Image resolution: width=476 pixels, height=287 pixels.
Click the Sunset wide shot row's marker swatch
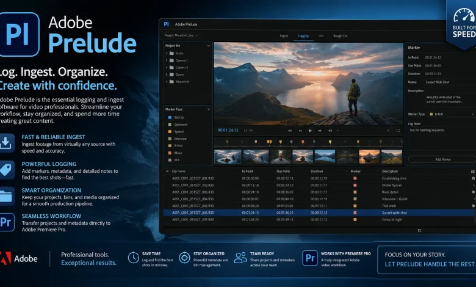[x=355, y=213]
